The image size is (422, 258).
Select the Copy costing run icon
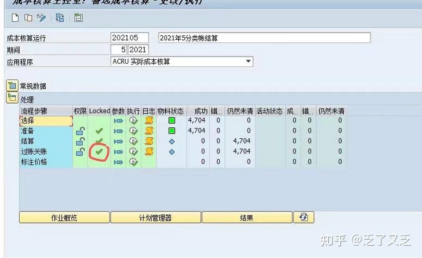(x=27, y=18)
